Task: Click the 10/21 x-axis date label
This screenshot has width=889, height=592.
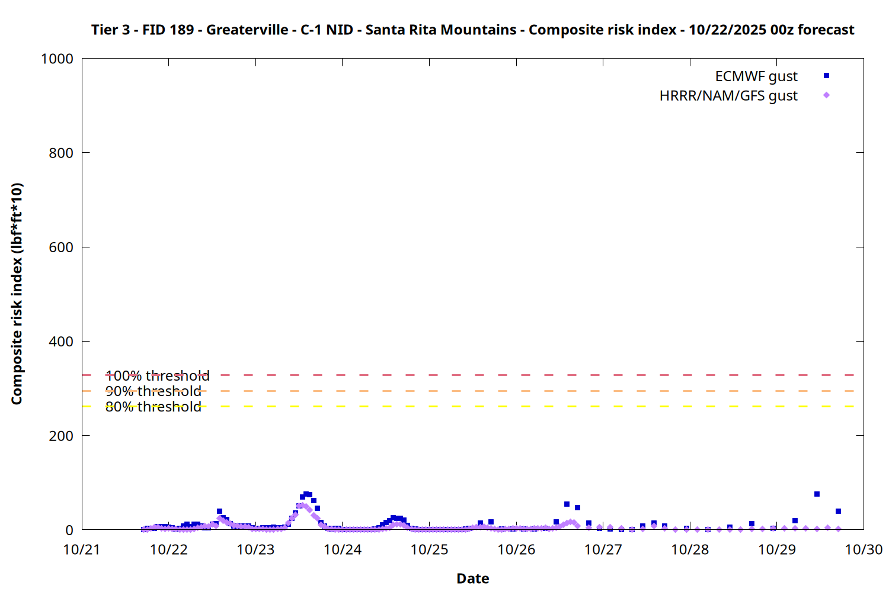Action: [82, 550]
